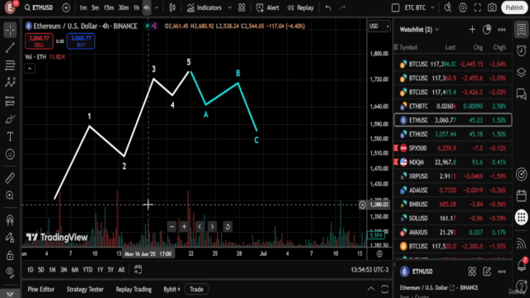Screen dimensions: 530x298
Task: Open the go to date calendar
Action: (x=138, y=269)
